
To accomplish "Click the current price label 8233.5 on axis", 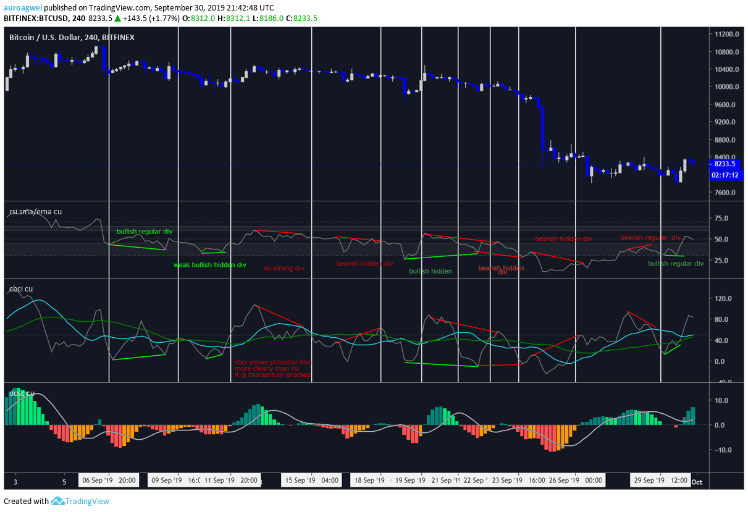I will pyautogui.click(x=723, y=164).
